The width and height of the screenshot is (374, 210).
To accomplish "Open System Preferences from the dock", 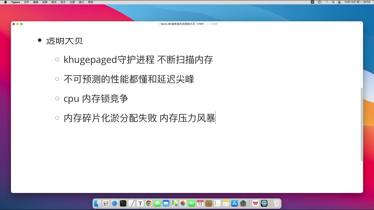I will tap(243, 203).
